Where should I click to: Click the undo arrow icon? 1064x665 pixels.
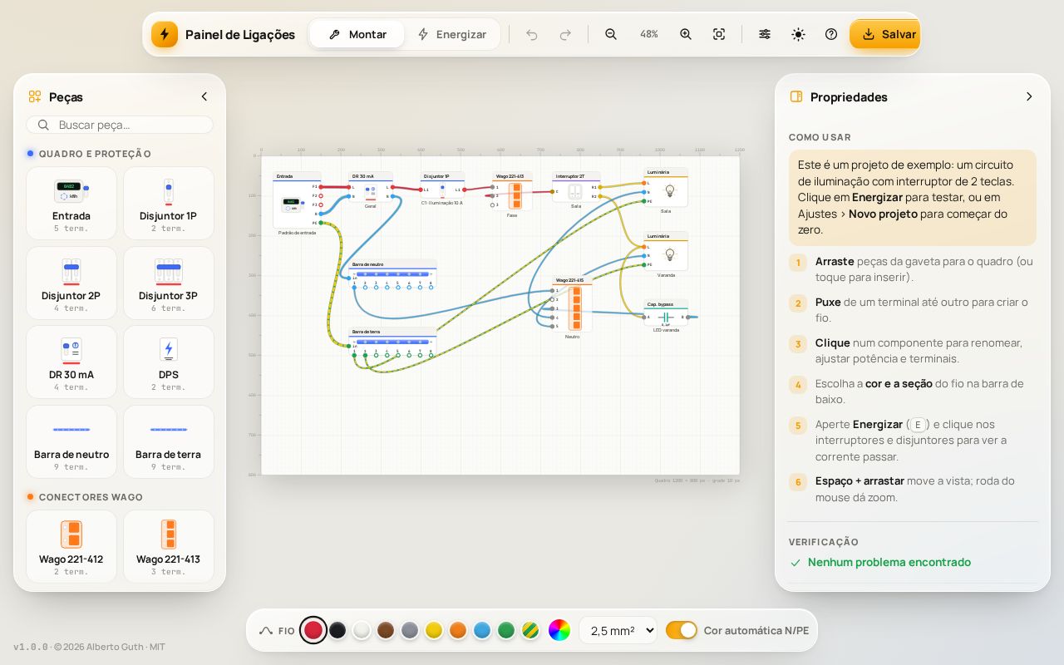tap(532, 34)
